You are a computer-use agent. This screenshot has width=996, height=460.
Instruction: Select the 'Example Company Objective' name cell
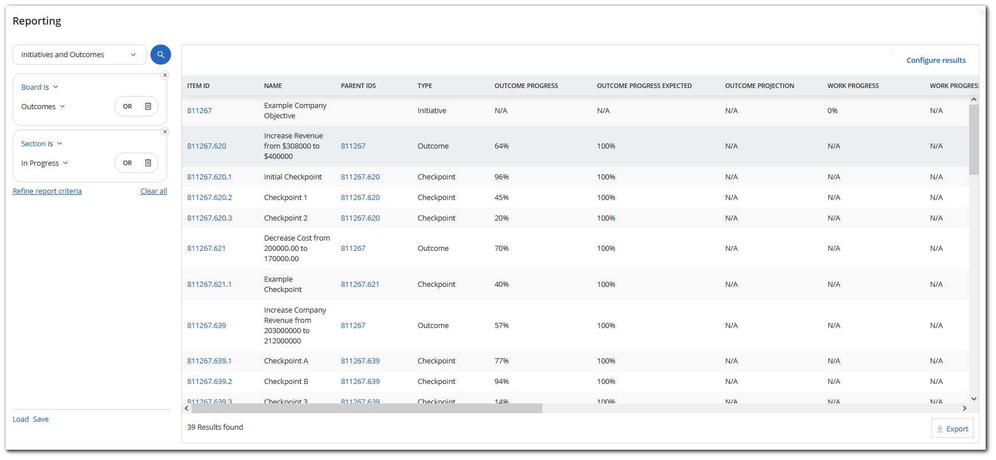click(x=295, y=111)
